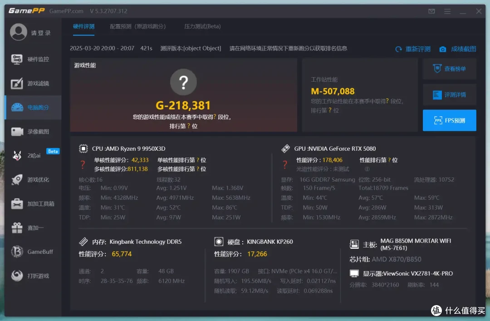Click the red question mark under CPU
Screen dimensions: 490x321
click(83, 164)
